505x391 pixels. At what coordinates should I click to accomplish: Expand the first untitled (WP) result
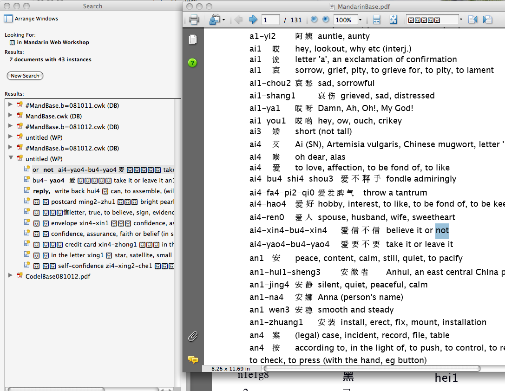[x=10, y=137]
